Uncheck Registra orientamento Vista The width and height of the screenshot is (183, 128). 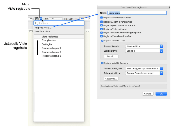(x=101, y=18)
